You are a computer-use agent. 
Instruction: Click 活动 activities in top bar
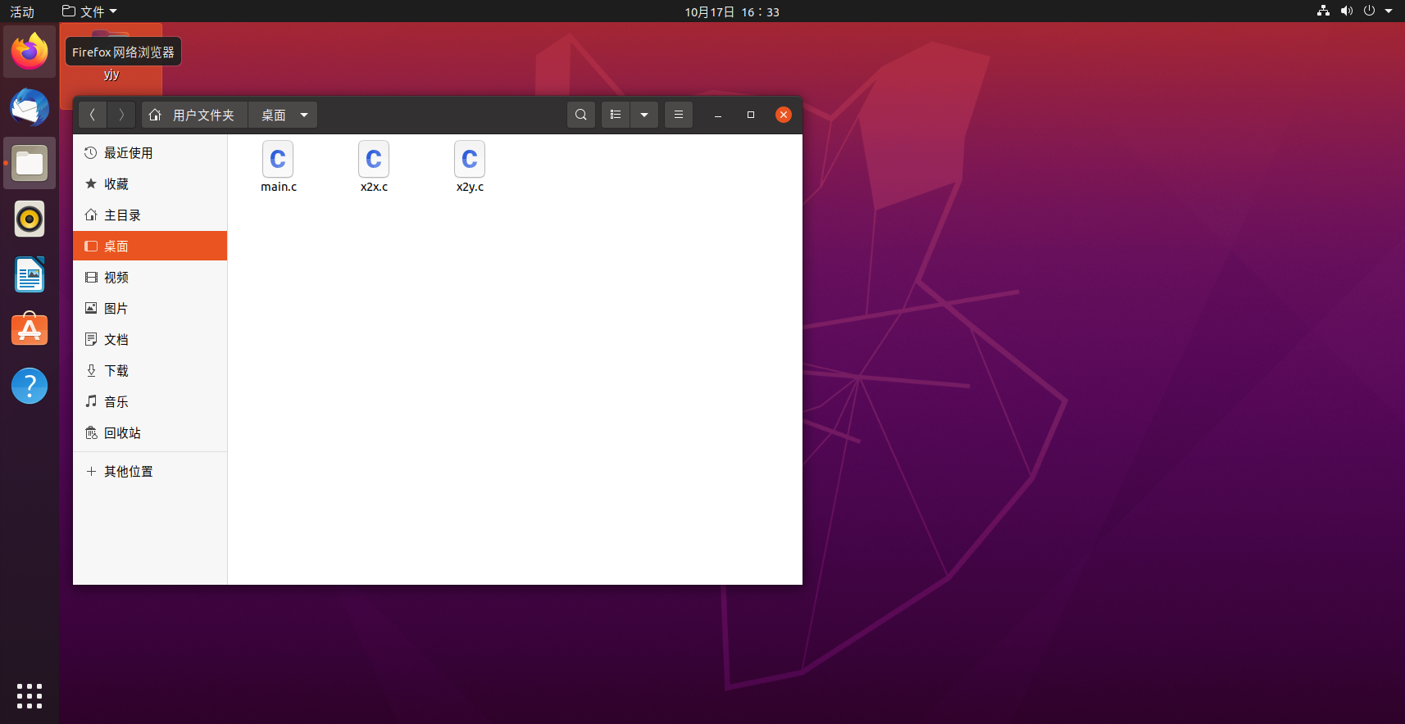pyautogui.click(x=22, y=11)
